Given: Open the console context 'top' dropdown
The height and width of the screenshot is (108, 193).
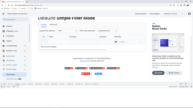Looking at the screenshot, I should [x=9, y=87].
